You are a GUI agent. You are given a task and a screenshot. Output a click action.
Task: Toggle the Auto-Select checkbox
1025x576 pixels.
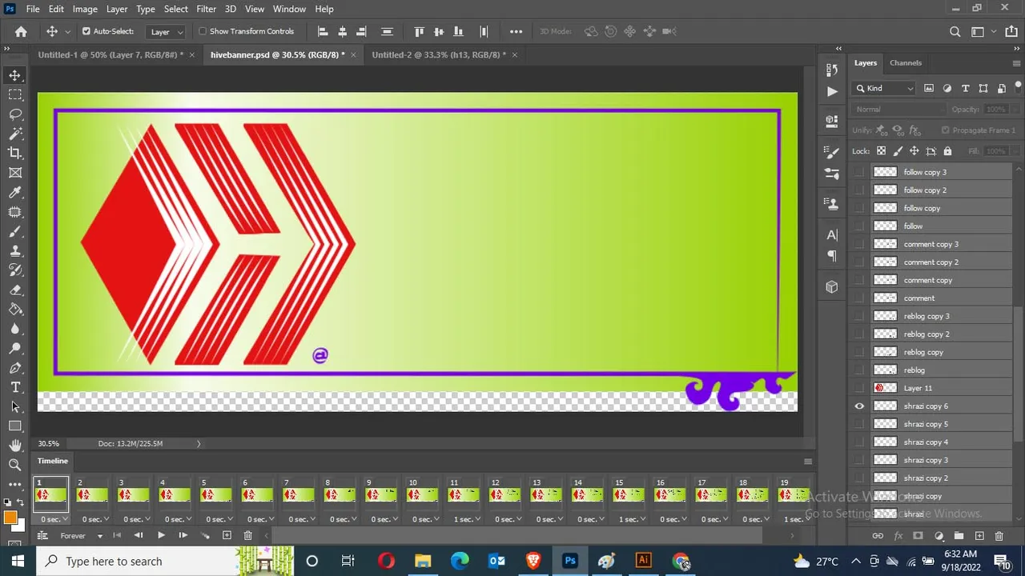click(x=86, y=31)
